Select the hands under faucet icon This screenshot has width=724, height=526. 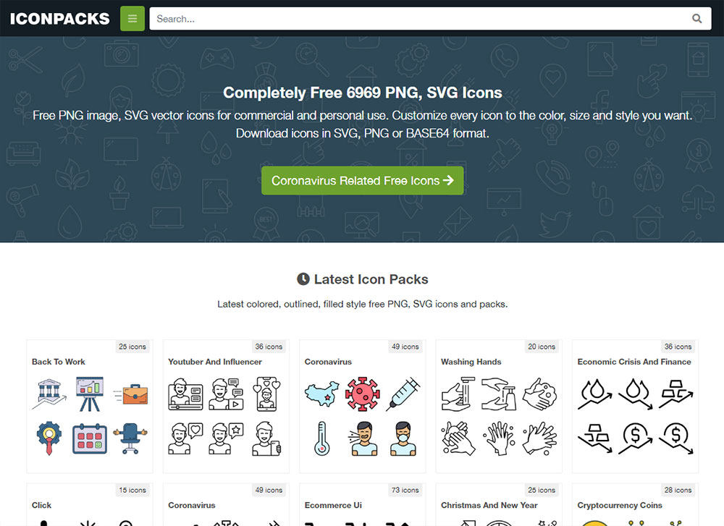click(458, 394)
